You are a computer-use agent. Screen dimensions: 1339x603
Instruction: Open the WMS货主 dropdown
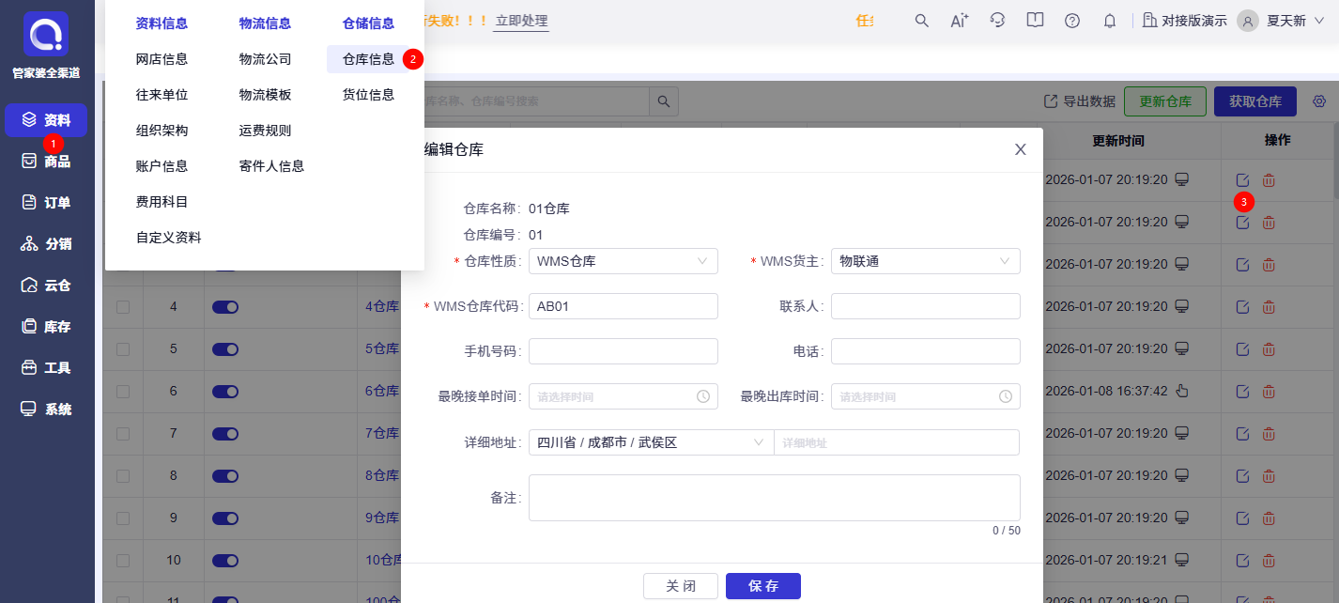[926, 261]
